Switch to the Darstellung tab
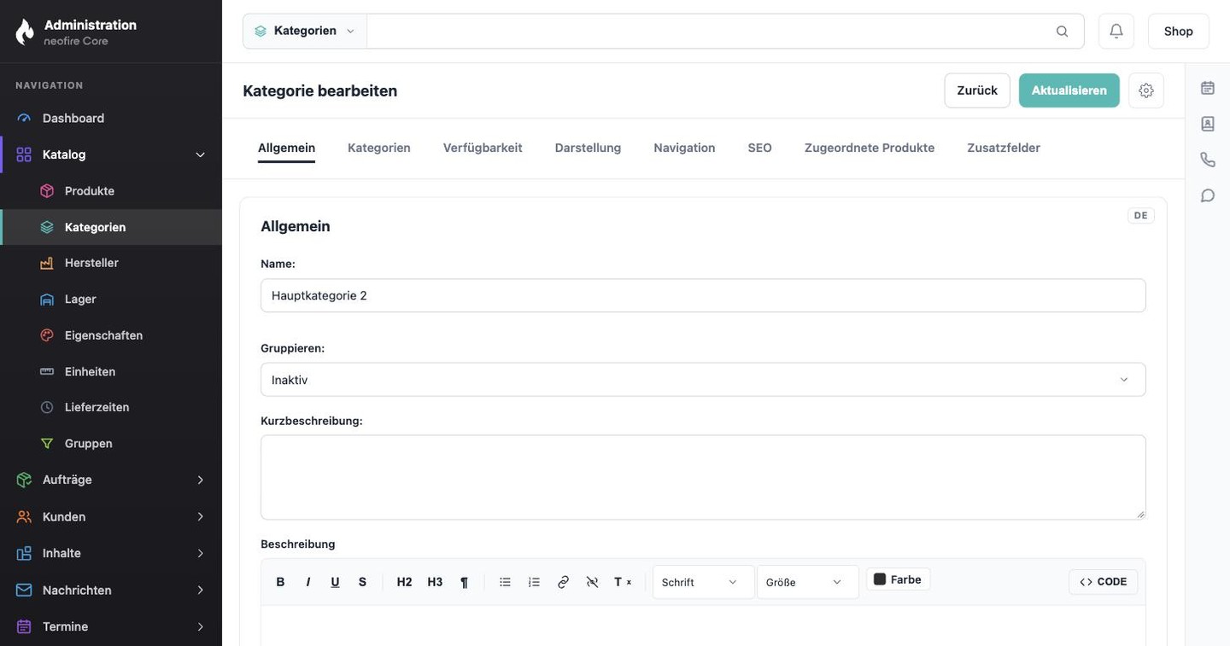 click(588, 148)
